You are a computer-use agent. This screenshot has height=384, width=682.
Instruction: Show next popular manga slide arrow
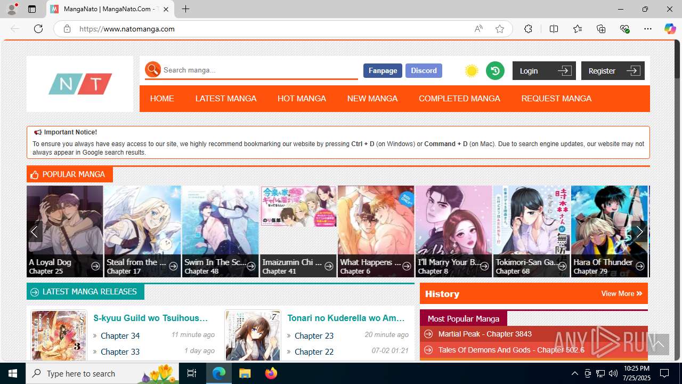click(x=639, y=231)
